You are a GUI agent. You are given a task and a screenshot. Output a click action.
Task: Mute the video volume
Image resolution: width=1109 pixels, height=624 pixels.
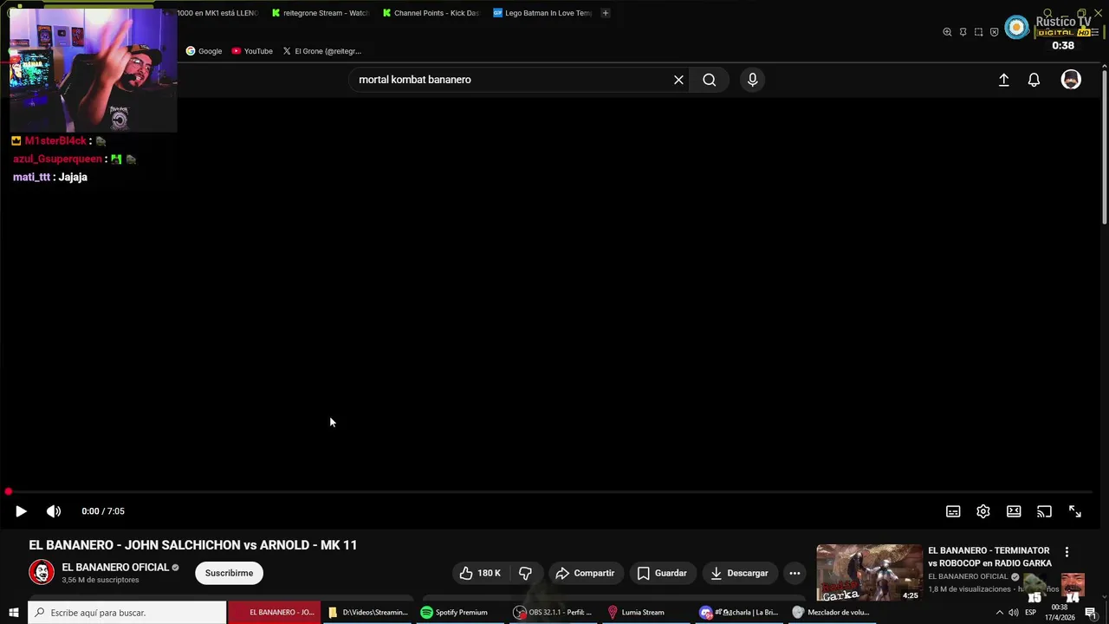pyautogui.click(x=54, y=511)
